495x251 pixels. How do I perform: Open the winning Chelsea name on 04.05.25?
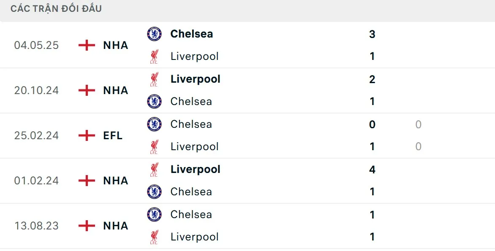coord(191,34)
